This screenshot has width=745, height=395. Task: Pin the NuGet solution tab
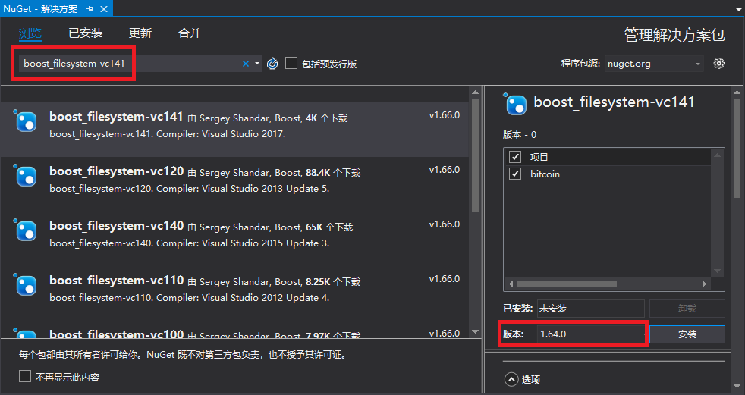pyautogui.click(x=90, y=8)
